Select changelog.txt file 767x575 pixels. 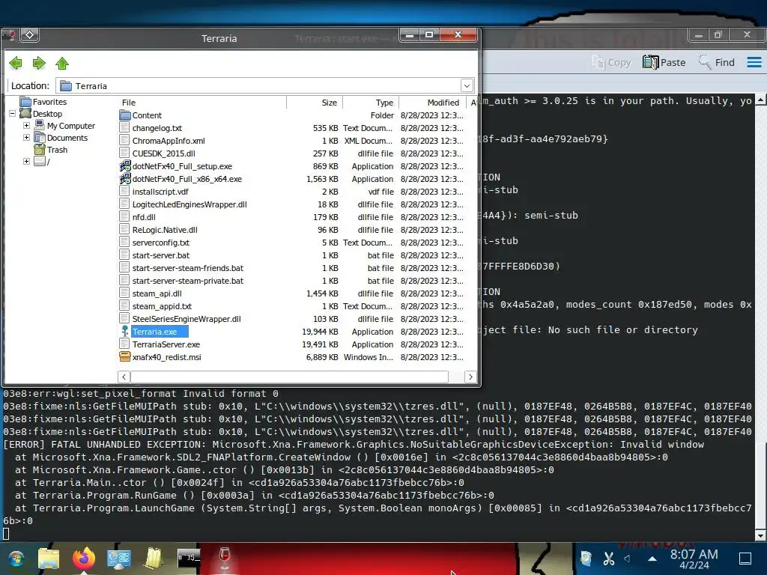(157, 128)
